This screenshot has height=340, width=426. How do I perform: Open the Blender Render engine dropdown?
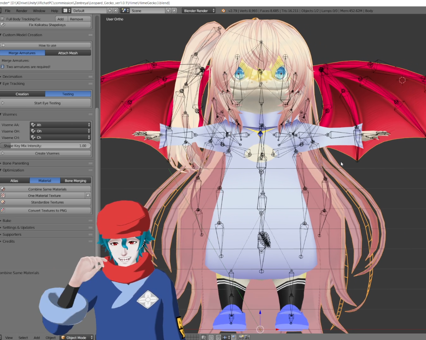click(199, 11)
